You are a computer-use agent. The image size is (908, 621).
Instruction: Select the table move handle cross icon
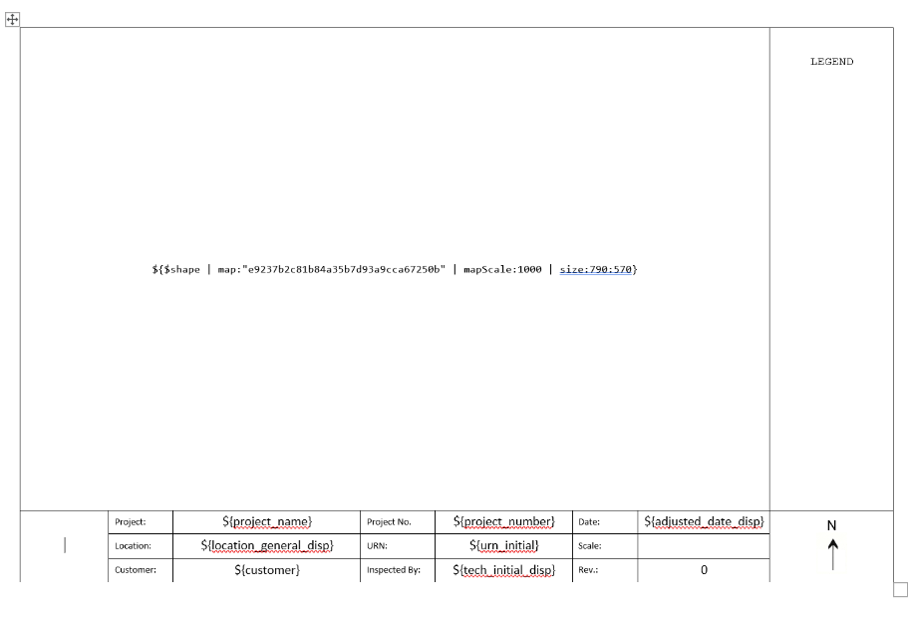[13, 20]
